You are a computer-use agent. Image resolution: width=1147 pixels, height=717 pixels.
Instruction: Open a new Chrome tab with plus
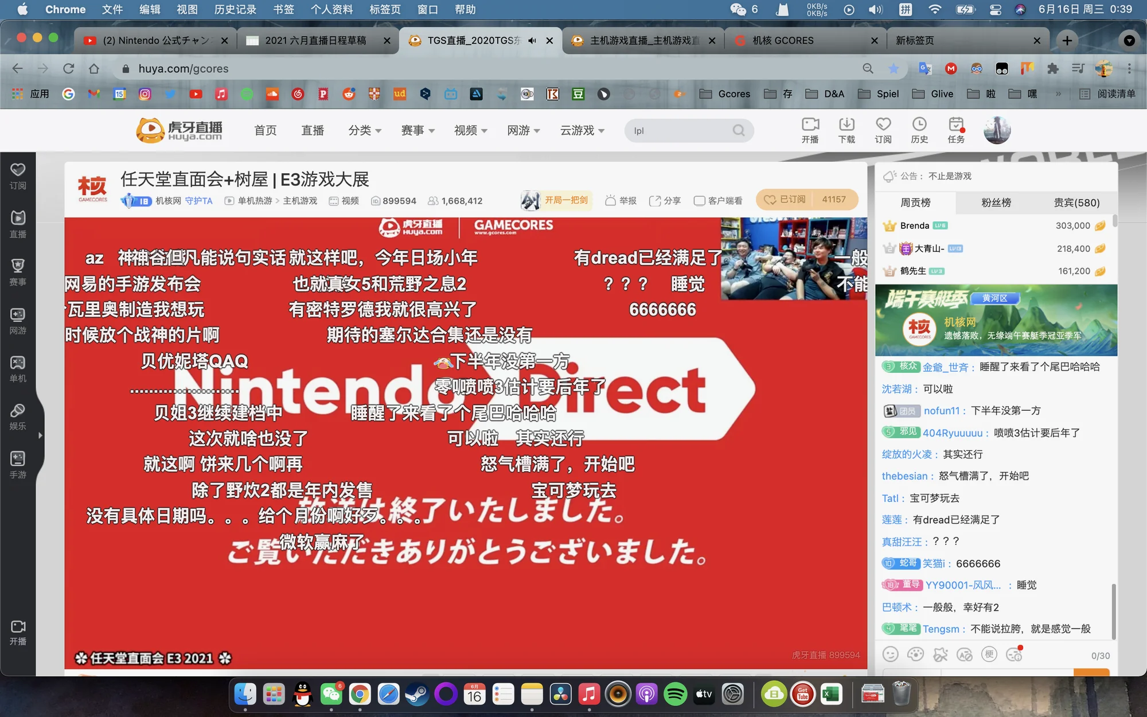click(x=1067, y=41)
